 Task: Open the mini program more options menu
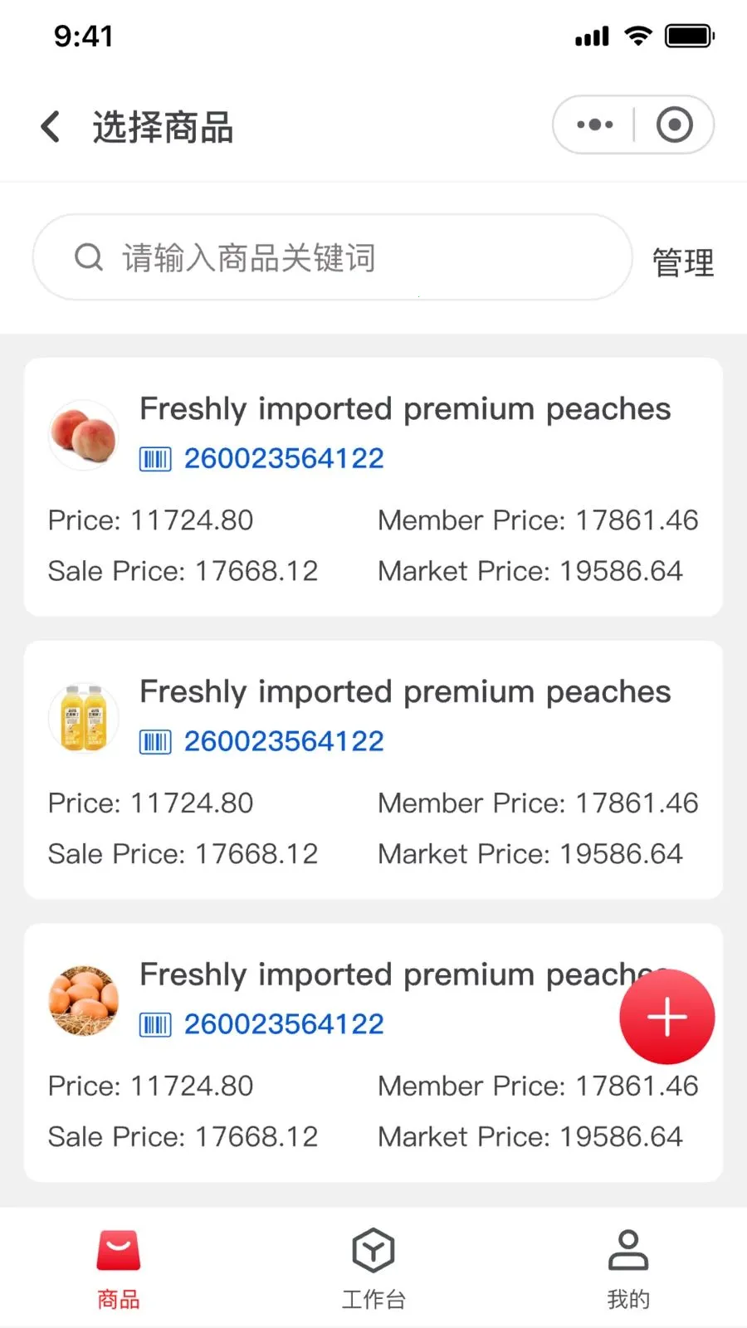594,125
